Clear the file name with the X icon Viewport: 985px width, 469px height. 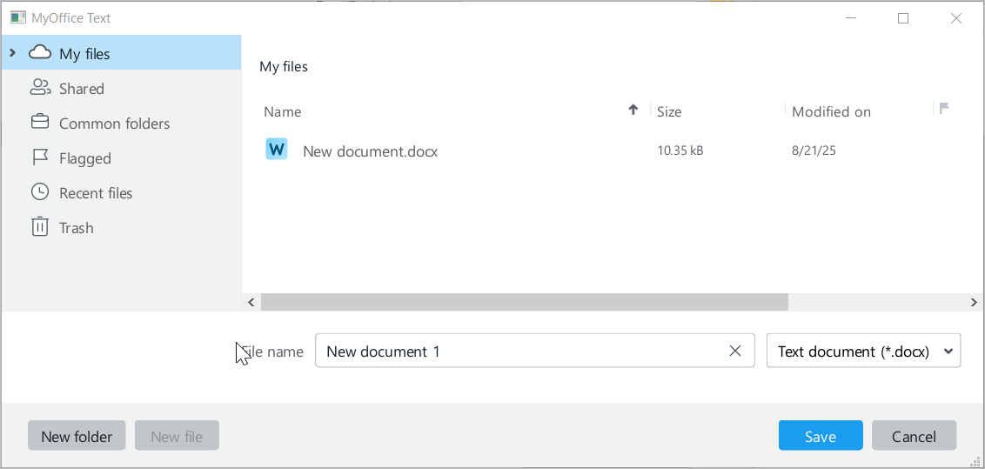pyautogui.click(x=735, y=351)
